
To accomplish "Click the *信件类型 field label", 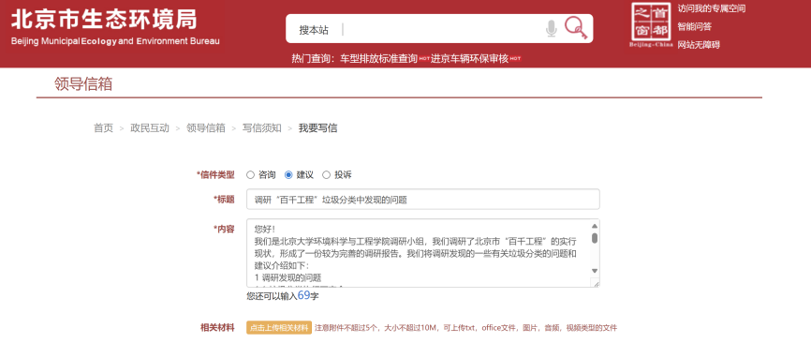I will [x=215, y=175].
